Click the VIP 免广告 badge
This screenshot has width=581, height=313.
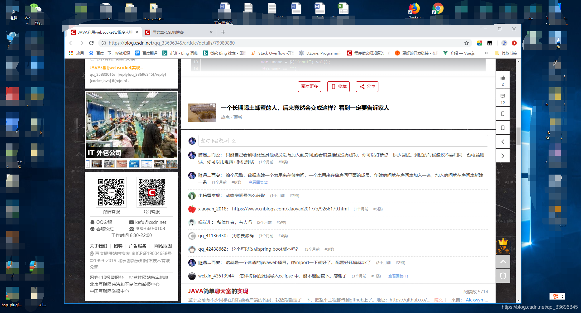tap(503, 246)
